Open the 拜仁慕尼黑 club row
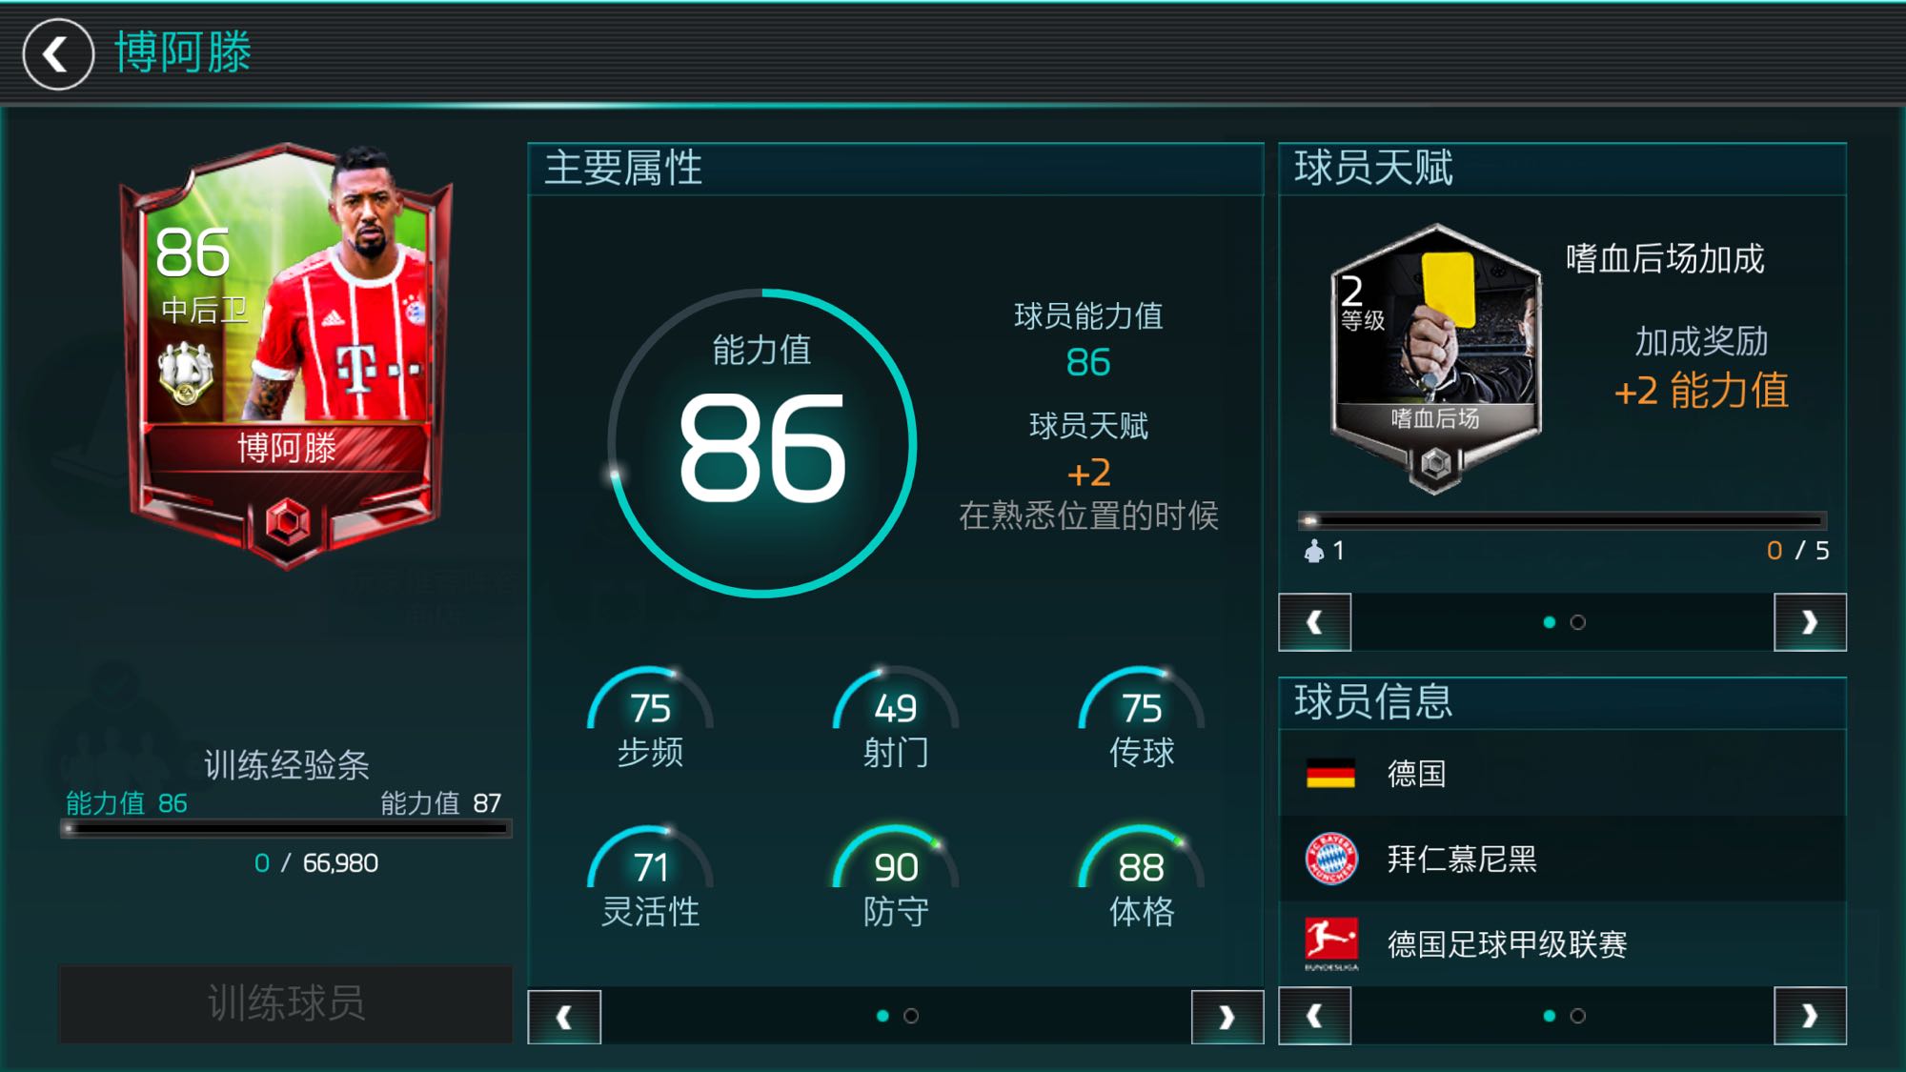The height and width of the screenshot is (1072, 1906). coord(1562,859)
